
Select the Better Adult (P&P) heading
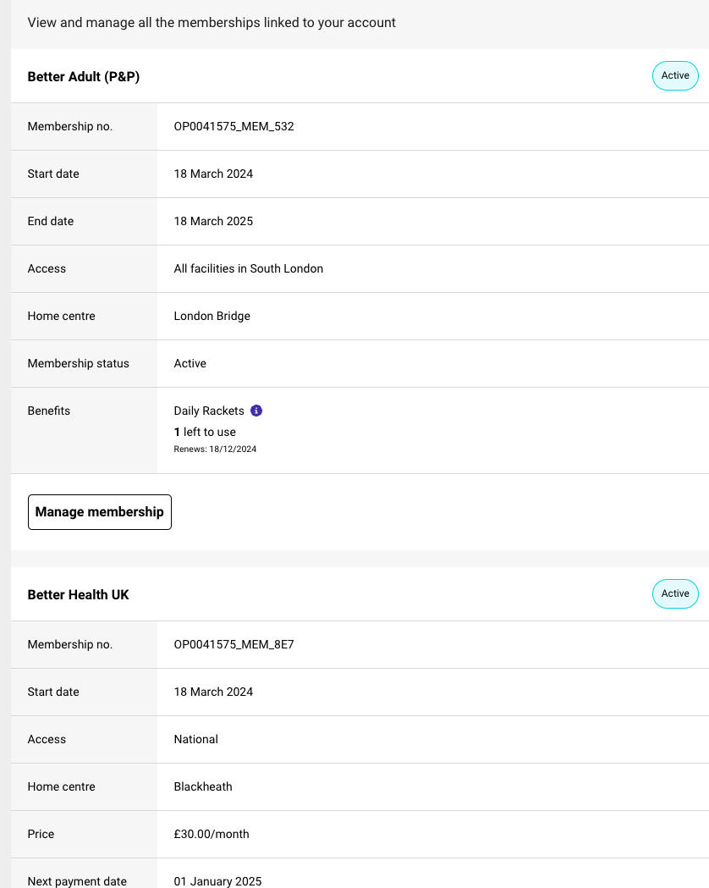84,76
